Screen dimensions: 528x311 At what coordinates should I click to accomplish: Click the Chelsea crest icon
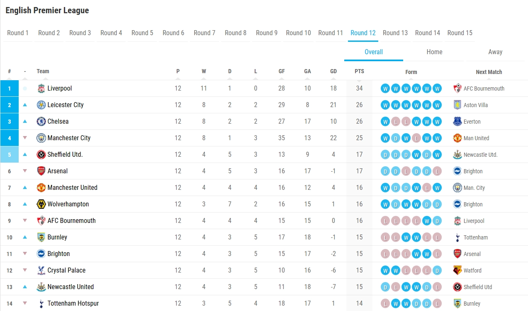click(x=41, y=121)
